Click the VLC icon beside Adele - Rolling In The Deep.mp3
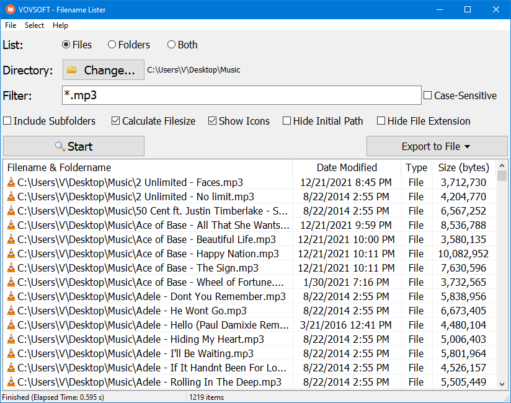 click(11, 382)
